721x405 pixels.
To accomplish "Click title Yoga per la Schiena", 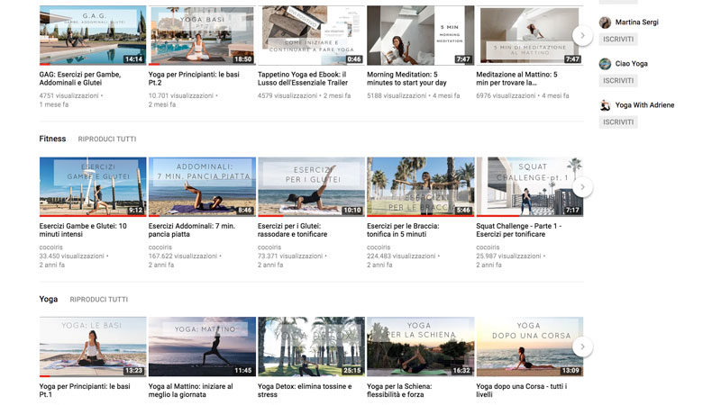I will coord(399,391).
